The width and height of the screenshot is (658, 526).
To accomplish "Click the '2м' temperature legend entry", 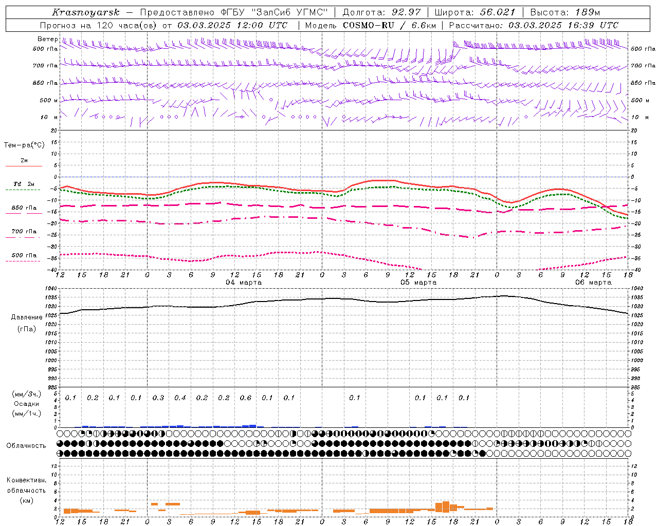I will click(24, 160).
